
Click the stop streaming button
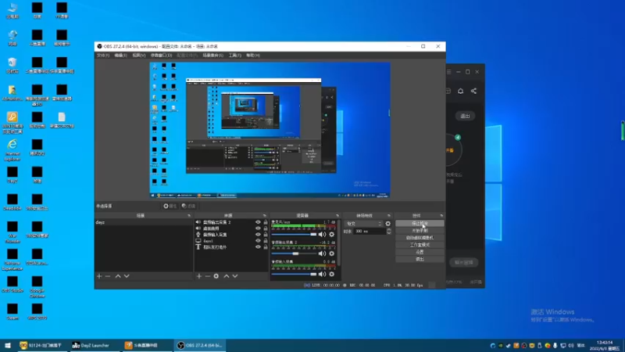pos(420,224)
